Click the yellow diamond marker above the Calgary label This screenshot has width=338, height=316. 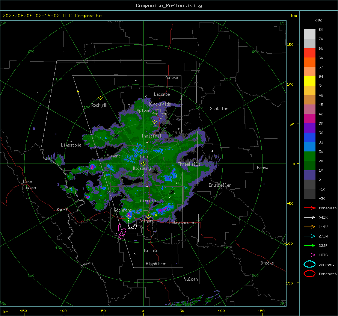click(x=148, y=216)
